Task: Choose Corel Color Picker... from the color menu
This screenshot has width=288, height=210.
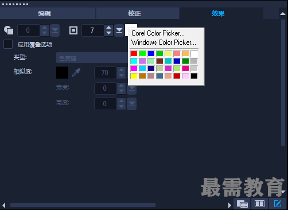Action: click(x=158, y=33)
